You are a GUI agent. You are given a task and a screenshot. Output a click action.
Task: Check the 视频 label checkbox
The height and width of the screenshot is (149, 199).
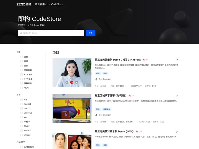22,57
